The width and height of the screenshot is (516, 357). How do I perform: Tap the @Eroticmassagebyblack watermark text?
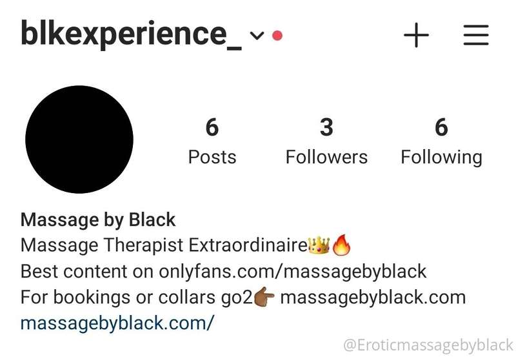[x=428, y=345]
